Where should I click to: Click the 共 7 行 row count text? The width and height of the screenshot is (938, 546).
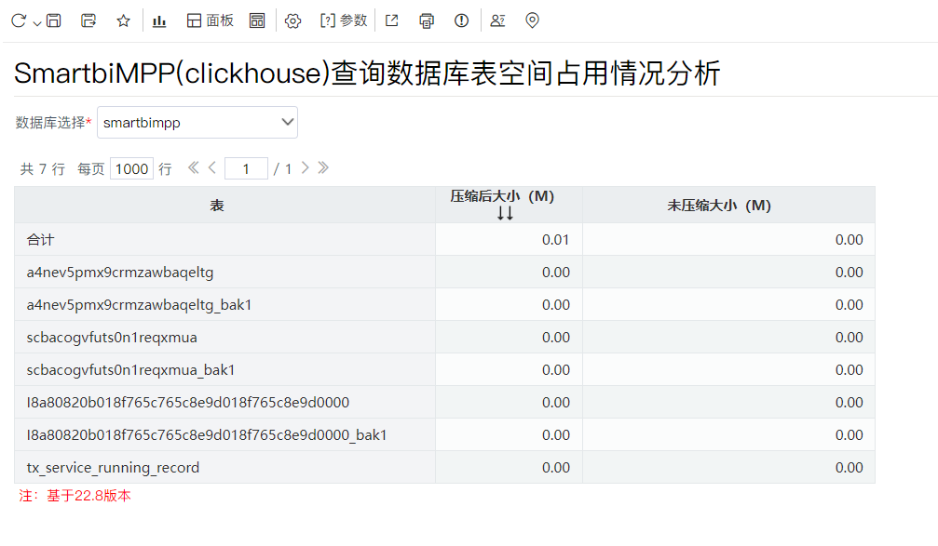pos(43,169)
